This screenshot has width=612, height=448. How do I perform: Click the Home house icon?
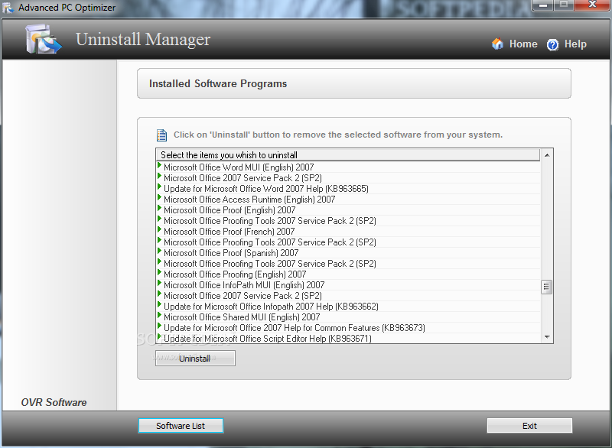click(497, 44)
